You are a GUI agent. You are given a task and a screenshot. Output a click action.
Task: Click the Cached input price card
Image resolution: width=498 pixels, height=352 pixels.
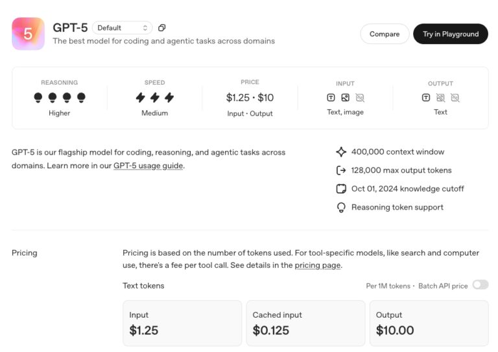(305, 323)
